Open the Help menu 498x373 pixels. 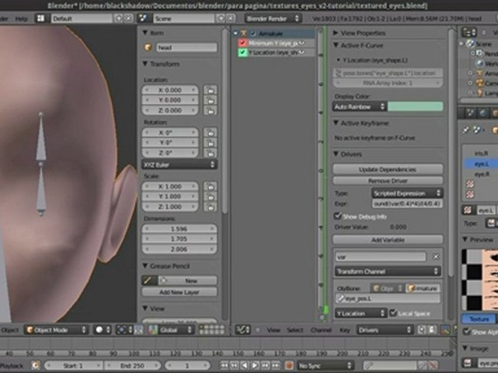[21, 19]
